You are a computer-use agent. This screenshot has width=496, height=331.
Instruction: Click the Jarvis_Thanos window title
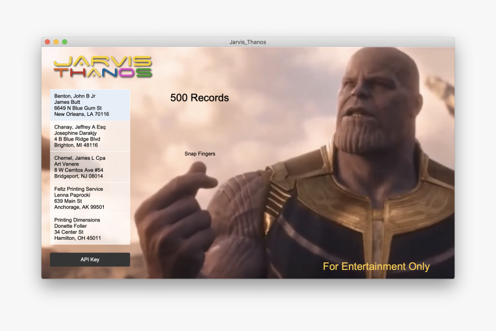click(247, 42)
